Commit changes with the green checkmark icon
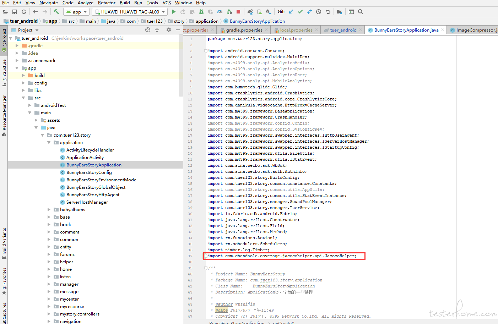 pyautogui.click(x=300, y=12)
